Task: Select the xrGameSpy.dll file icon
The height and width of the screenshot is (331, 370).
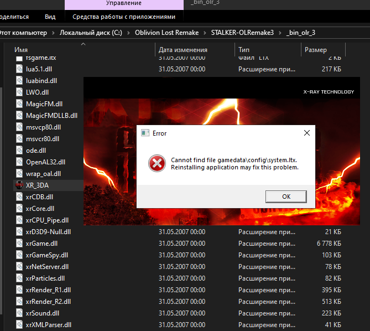Action: [x=19, y=255]
